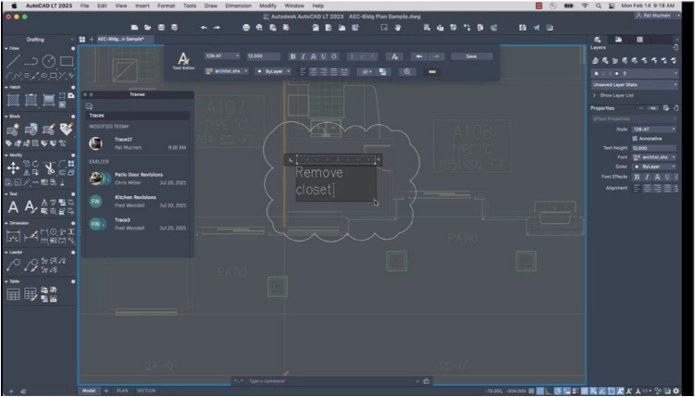This screenshot has width=695, height=397.
Task: Click the Find and Replace magnifier icon
Action: [407, 71]
